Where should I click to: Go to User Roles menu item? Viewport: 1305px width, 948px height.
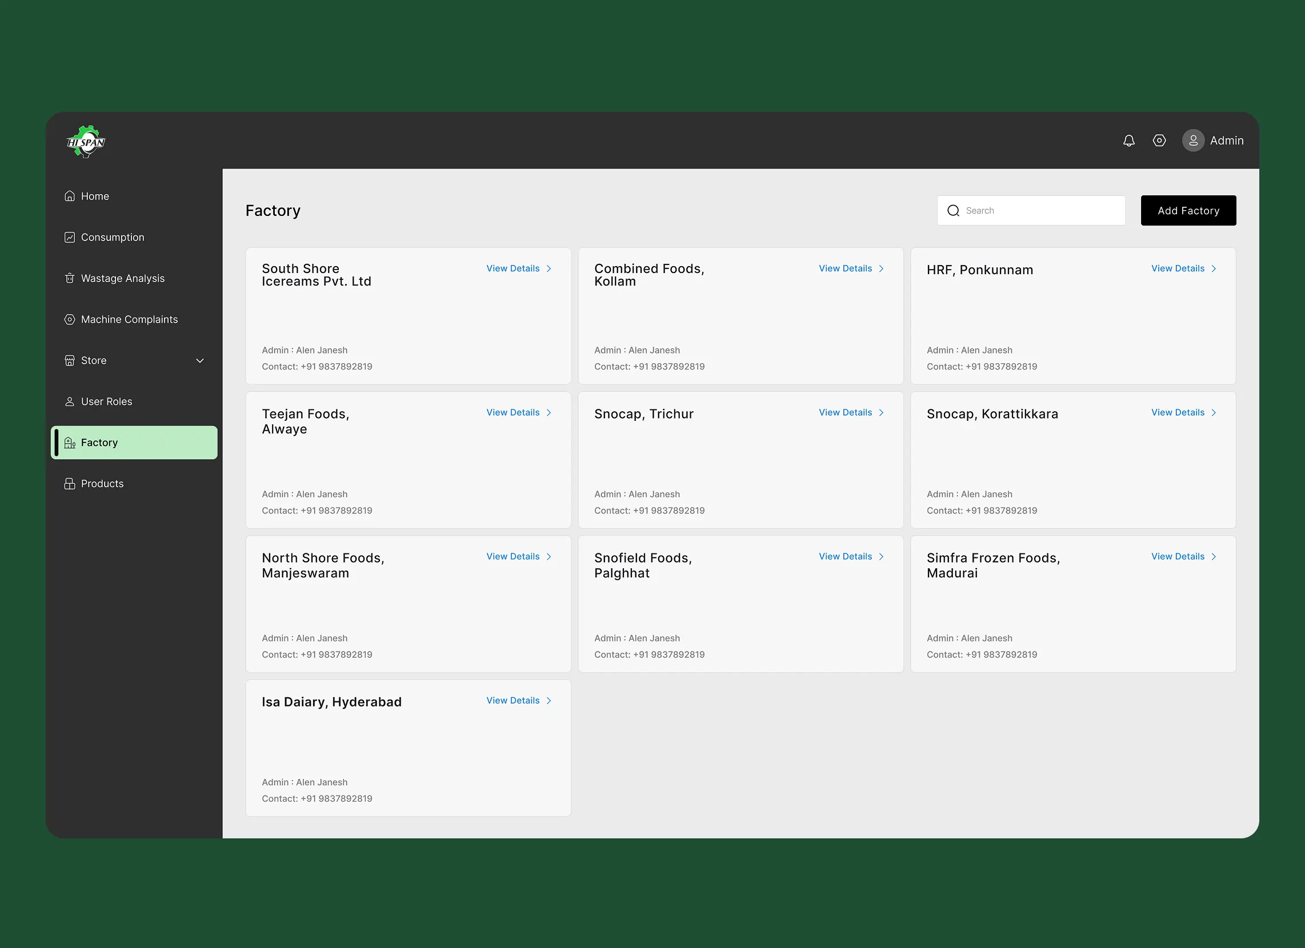pyautogui.click(x=106, y=401)
